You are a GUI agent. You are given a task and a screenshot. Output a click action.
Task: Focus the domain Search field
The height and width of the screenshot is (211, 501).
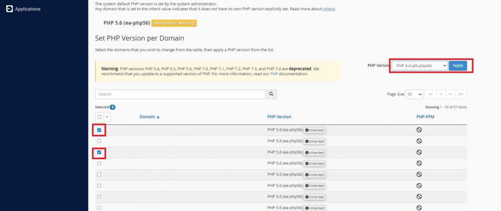click(x=180, y=94)
